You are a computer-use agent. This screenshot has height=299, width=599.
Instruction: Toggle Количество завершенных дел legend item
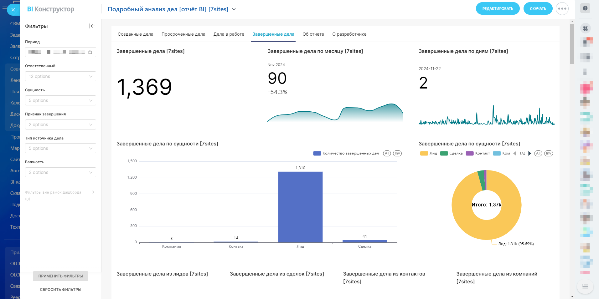pos(346,153)
